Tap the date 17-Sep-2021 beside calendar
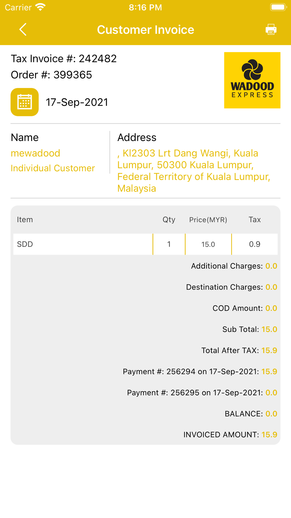 click(x=77, y=102)
